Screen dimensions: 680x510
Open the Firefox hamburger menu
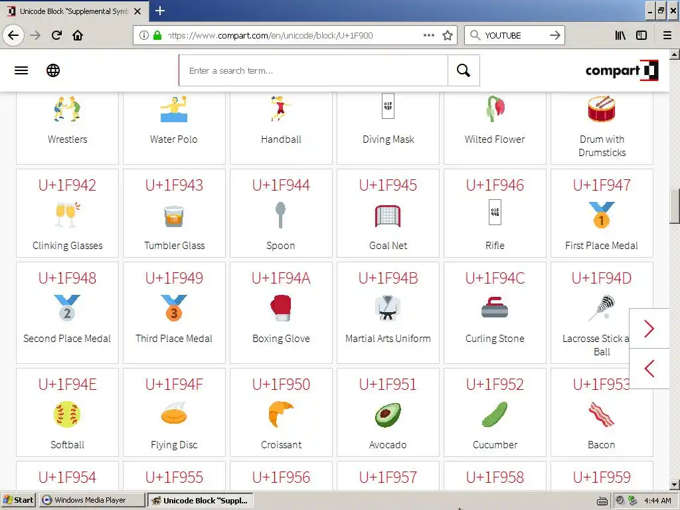click(x=667, y=35)
